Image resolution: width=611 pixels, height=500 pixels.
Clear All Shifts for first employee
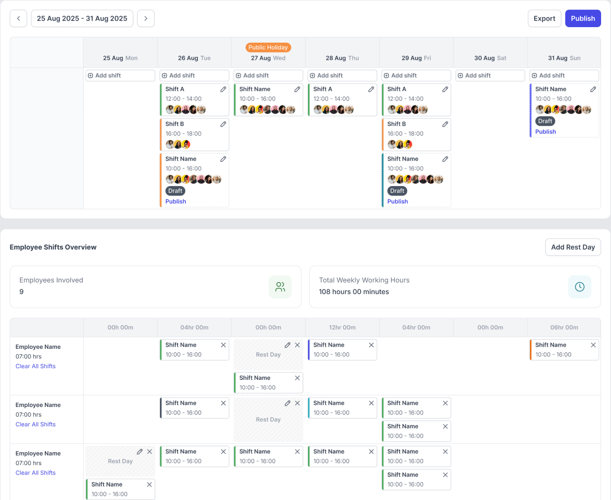pyautogui.click(x=35, y=366)
